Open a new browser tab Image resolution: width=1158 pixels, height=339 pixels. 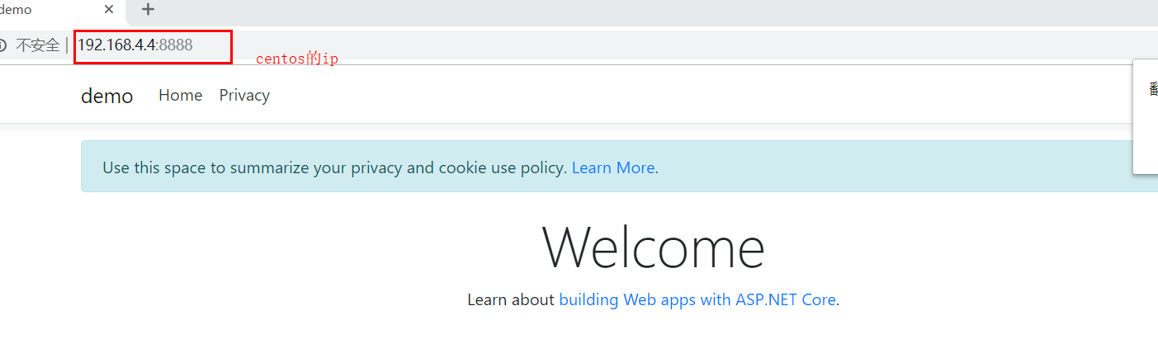click(148, 10)
